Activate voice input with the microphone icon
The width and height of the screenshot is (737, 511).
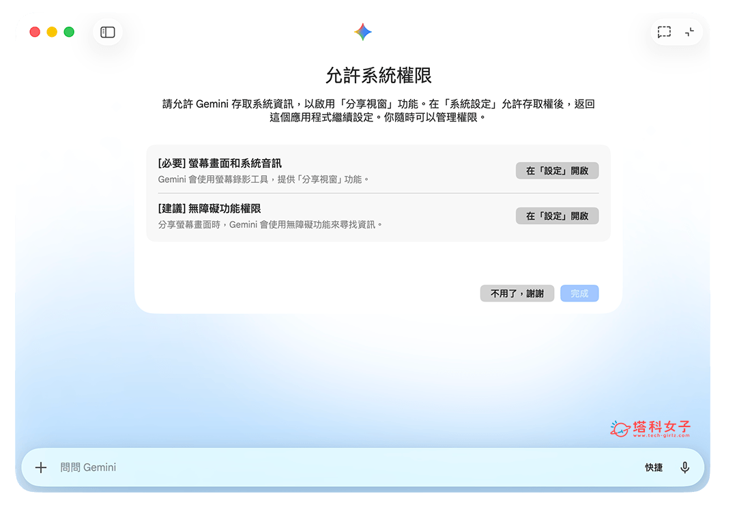685,467
